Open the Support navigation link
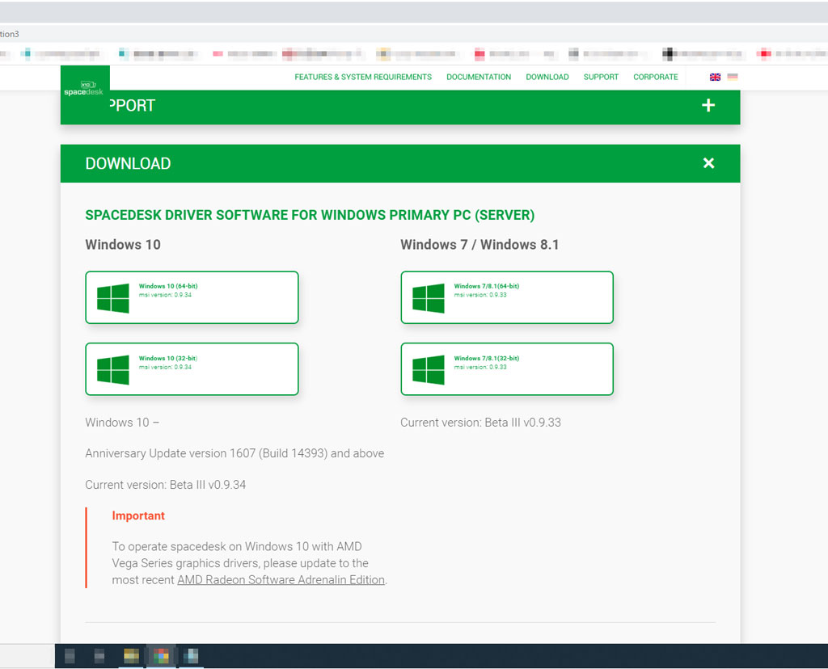Image resolution: width=828 pixels, height=669 pixels. (601, 78)
